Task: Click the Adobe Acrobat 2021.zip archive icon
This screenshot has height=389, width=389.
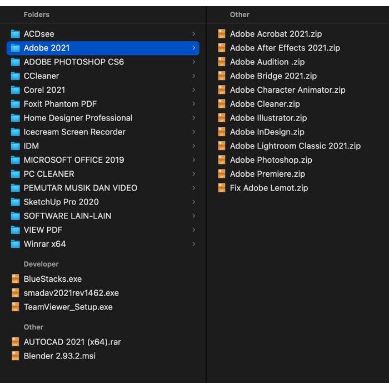Action: pyautogui.click(x=222, y=34)
